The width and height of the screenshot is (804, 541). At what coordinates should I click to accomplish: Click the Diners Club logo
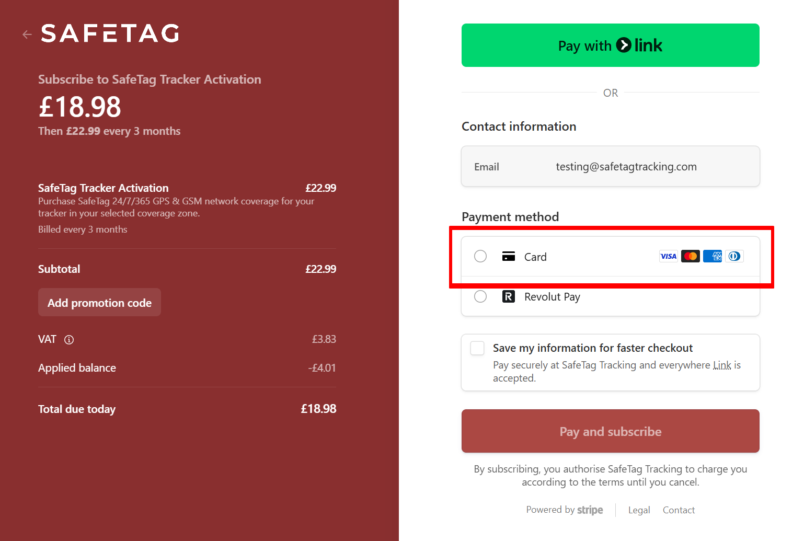coord(734,256)
